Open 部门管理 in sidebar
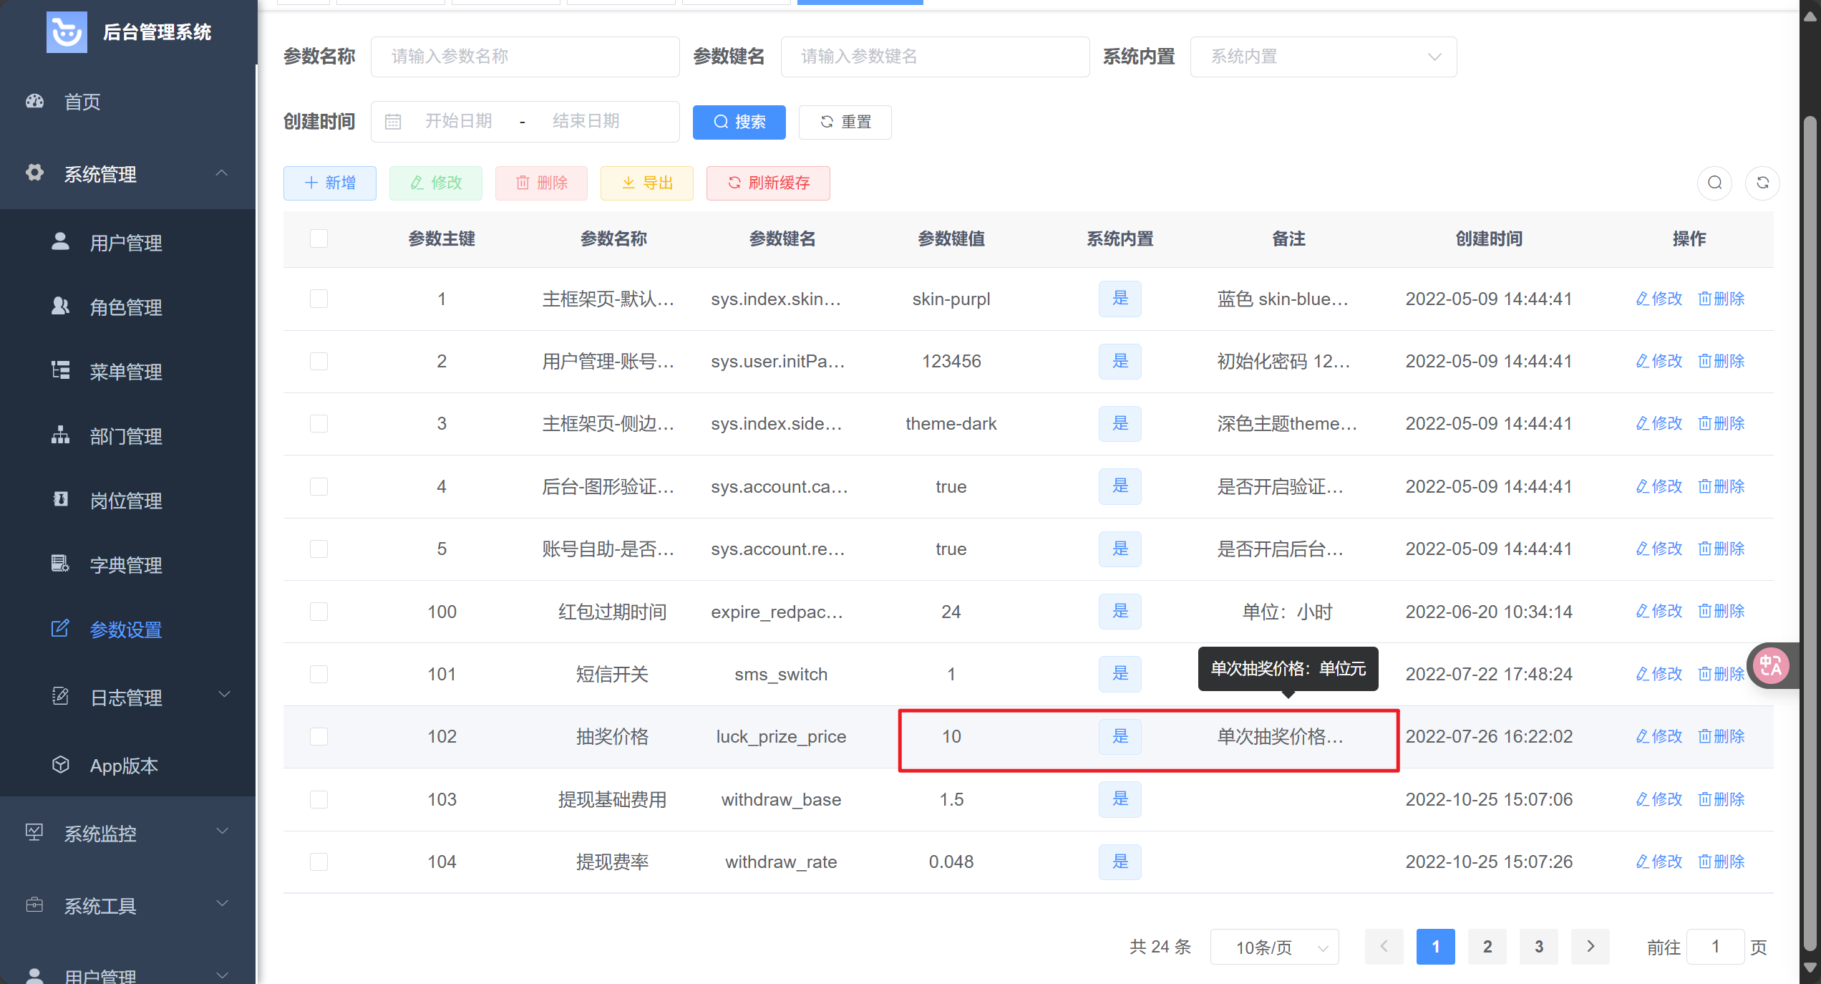Image resolution: width=1821 pixels, height=984 pixels. tap(126, 436)
